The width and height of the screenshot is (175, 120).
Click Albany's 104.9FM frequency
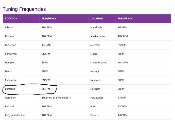click(47, 27)
